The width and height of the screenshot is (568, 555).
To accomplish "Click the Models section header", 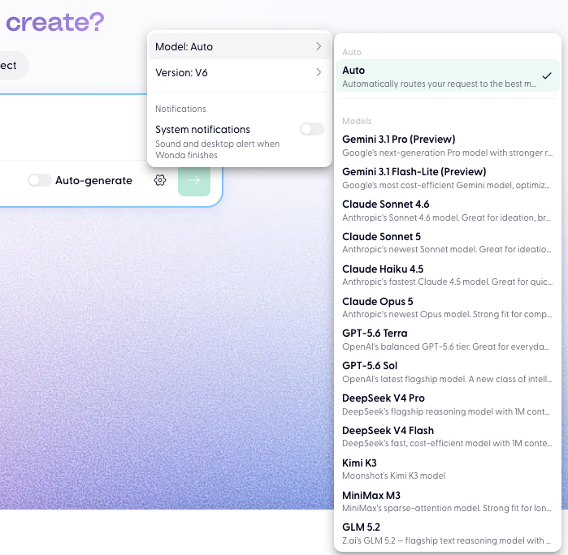I will coord(357,121).
